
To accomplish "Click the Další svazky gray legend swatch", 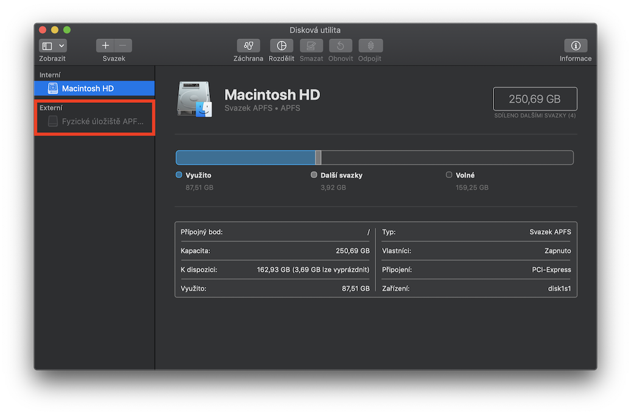I will pos(314,175).
